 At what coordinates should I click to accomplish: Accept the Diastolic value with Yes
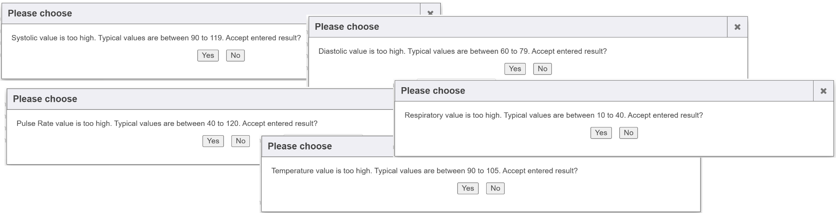[x=515, y=69]
